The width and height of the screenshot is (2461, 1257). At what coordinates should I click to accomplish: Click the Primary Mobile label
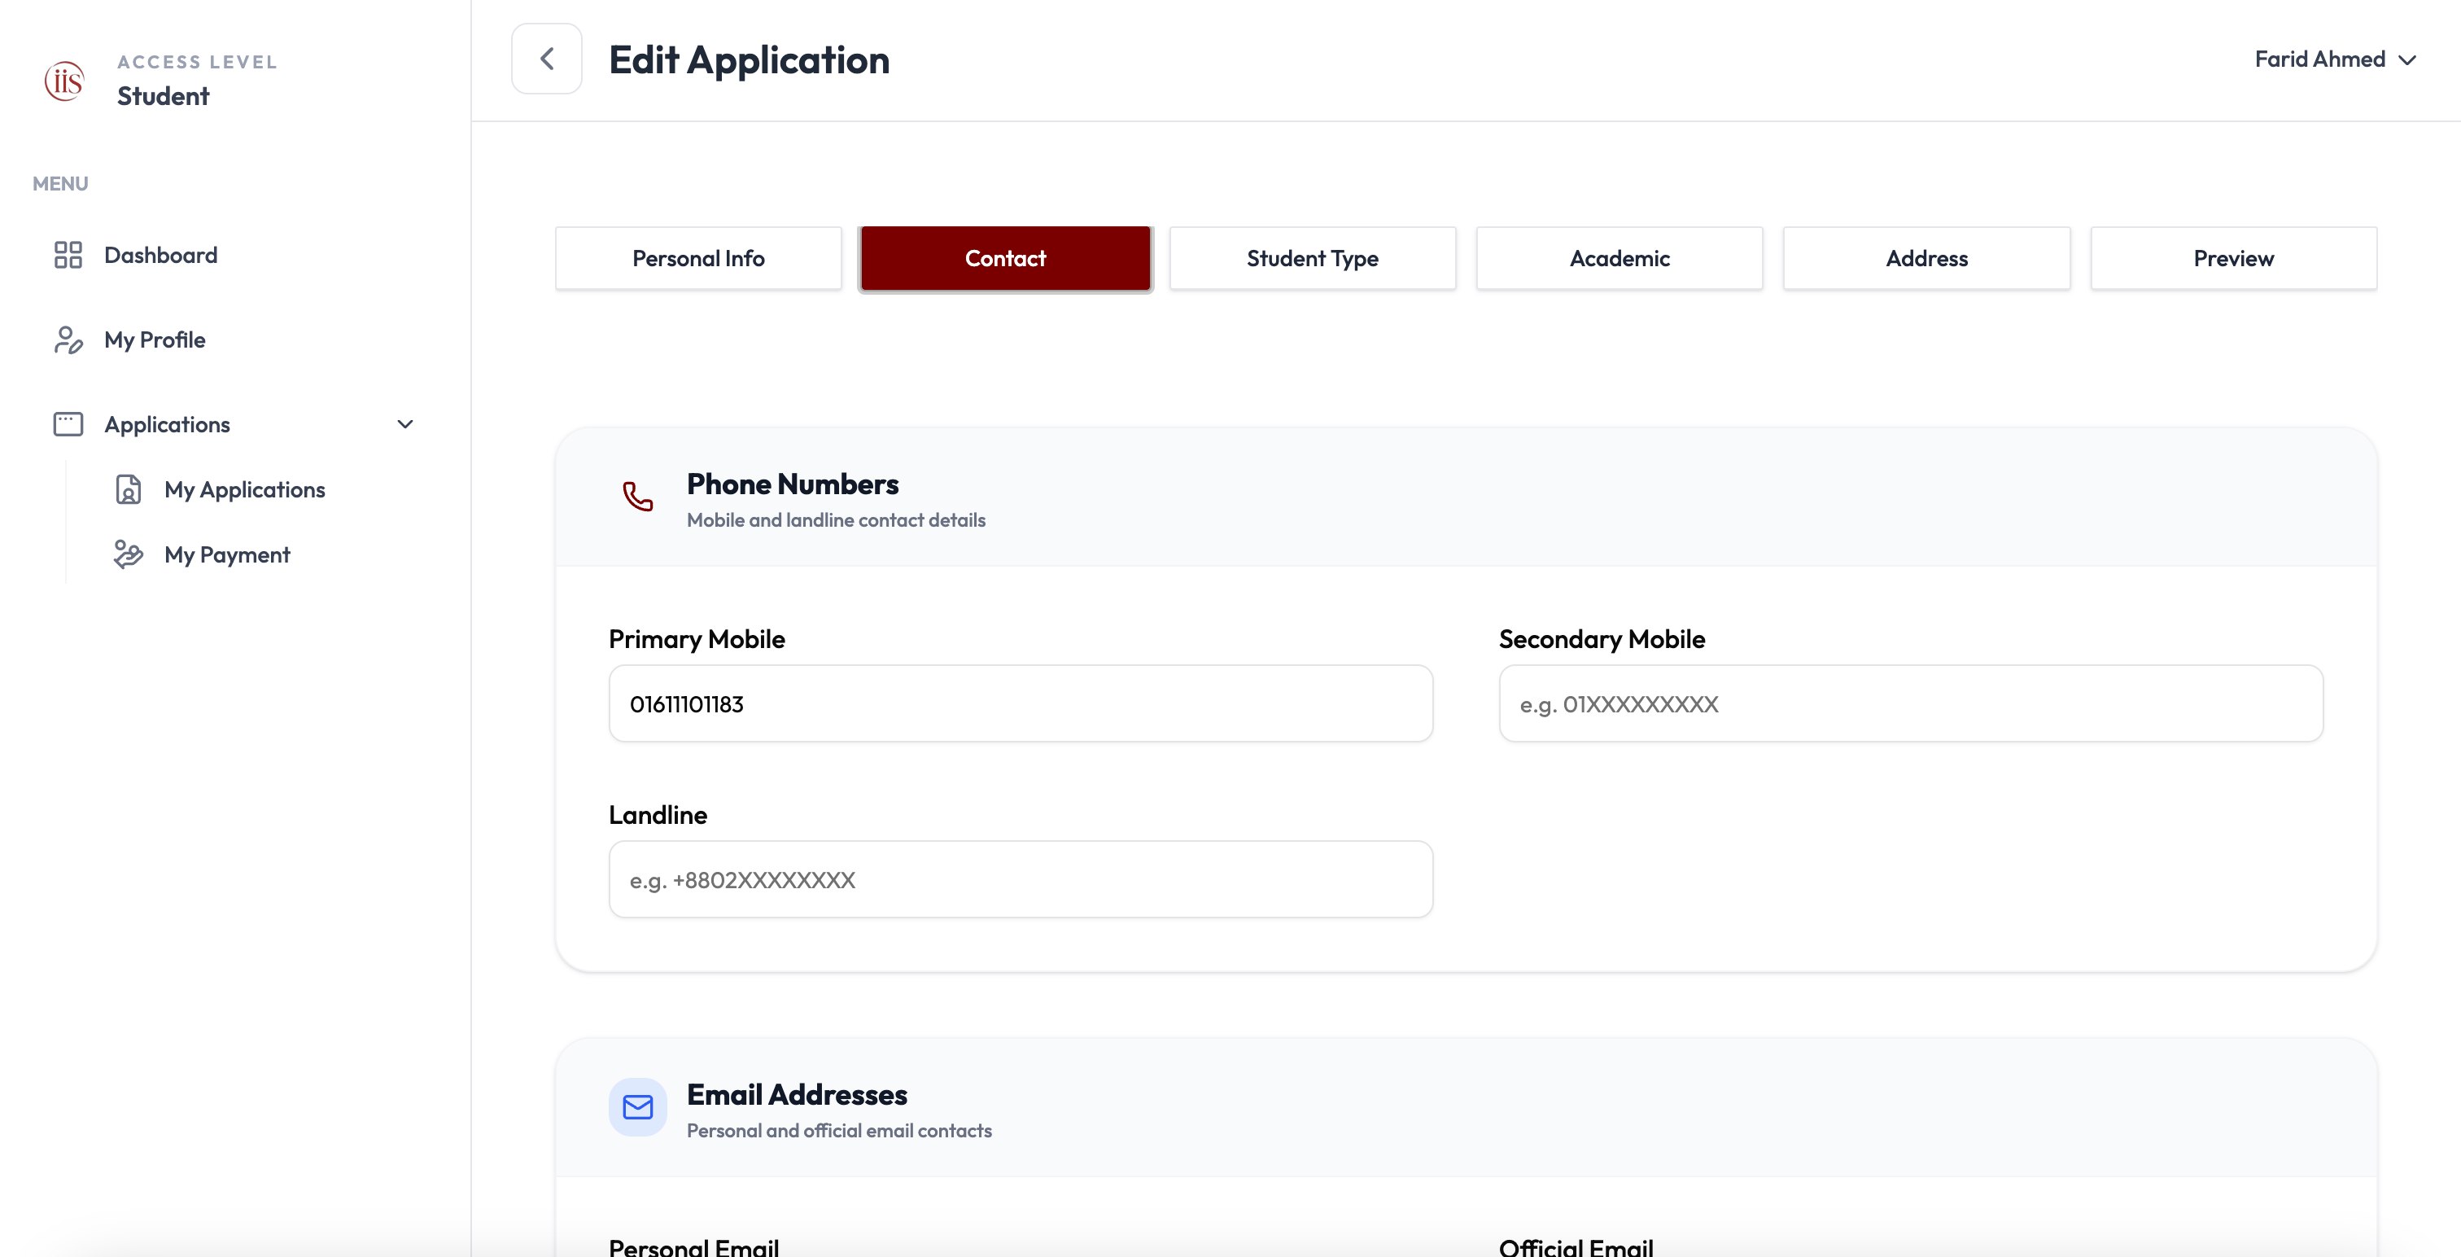click(x=697, y=638)
